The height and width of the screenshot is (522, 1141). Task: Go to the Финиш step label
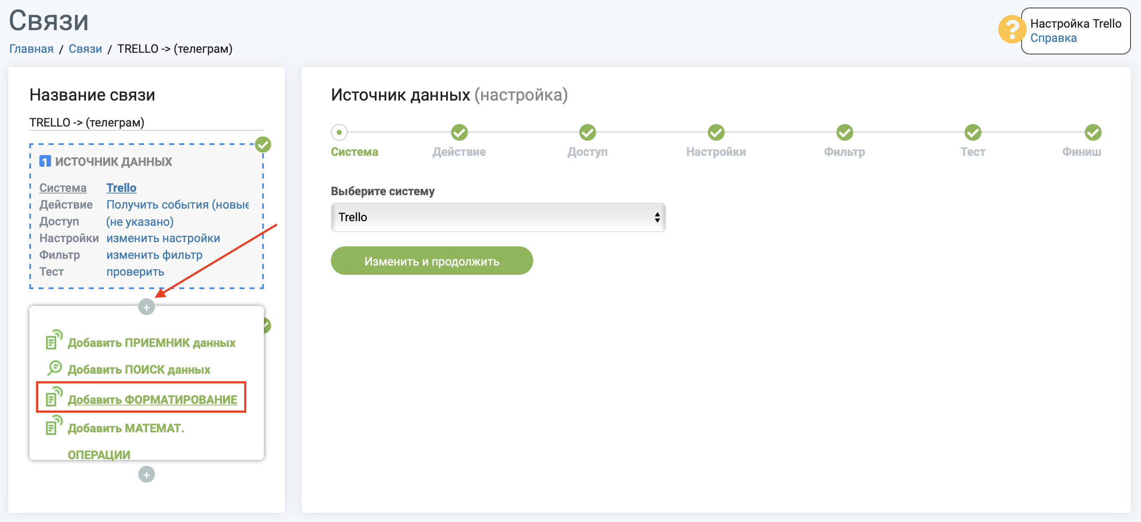1082,152
